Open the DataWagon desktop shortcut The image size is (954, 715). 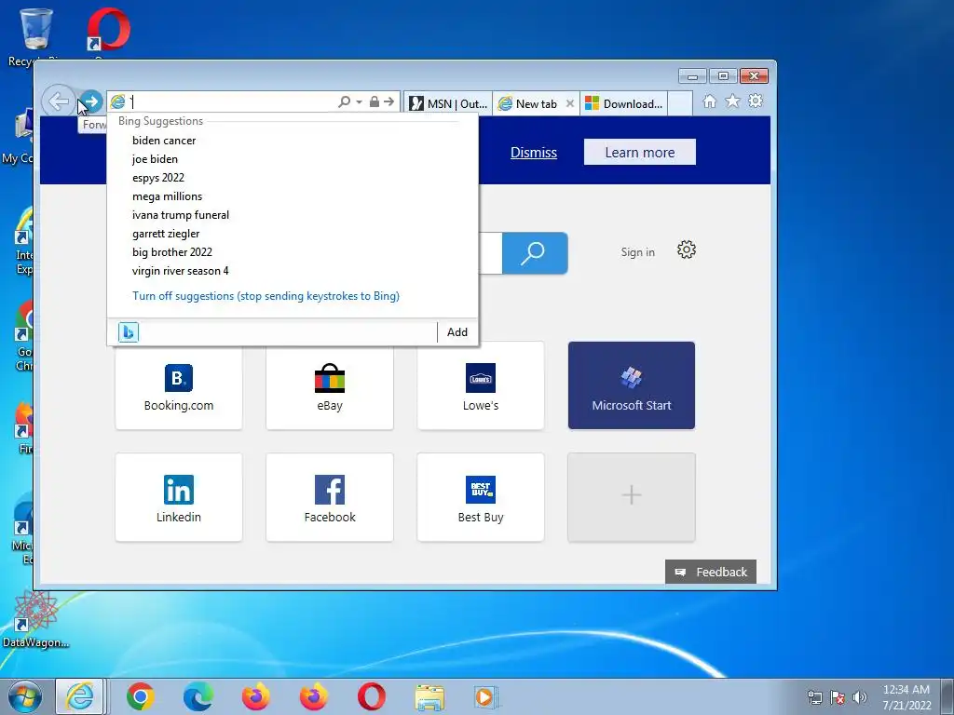click(35, 619)
